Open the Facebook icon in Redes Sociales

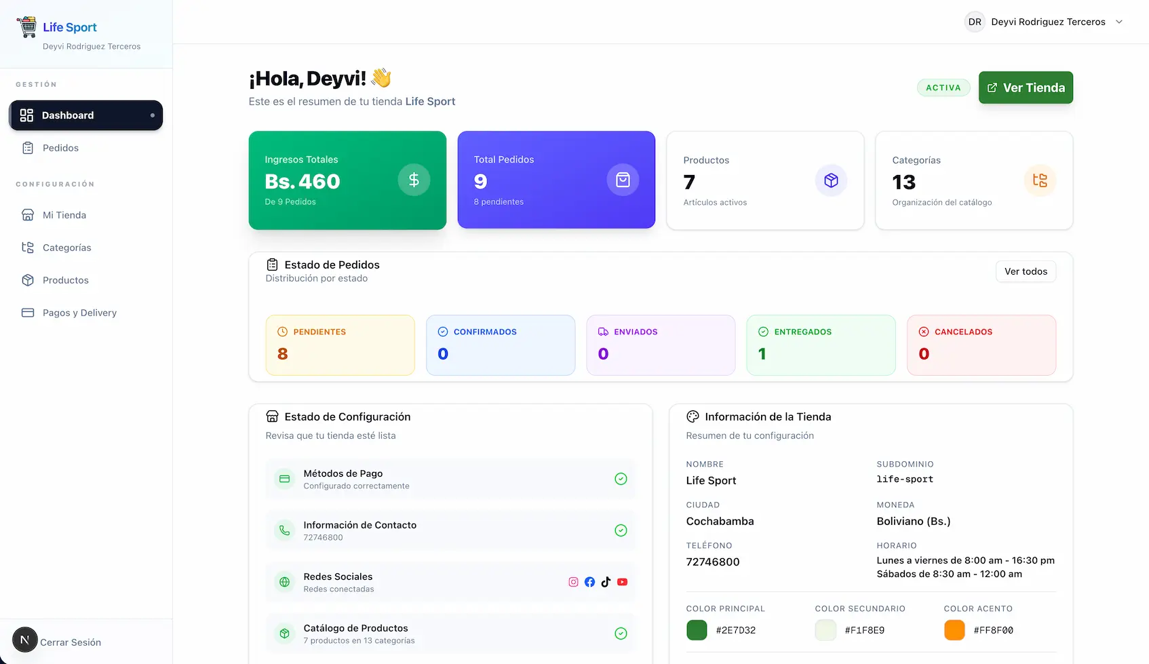589,582
